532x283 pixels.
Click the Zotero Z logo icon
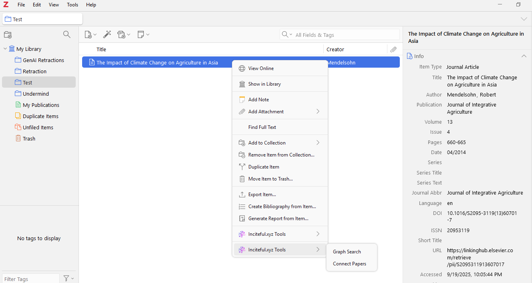(x=6, y=5)
